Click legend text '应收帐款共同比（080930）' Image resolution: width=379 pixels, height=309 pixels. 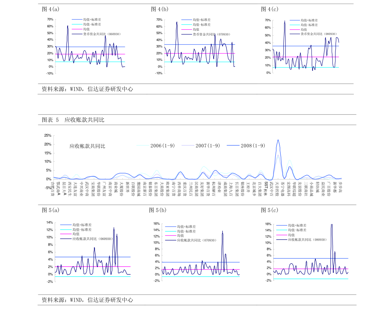pos(307,239)
